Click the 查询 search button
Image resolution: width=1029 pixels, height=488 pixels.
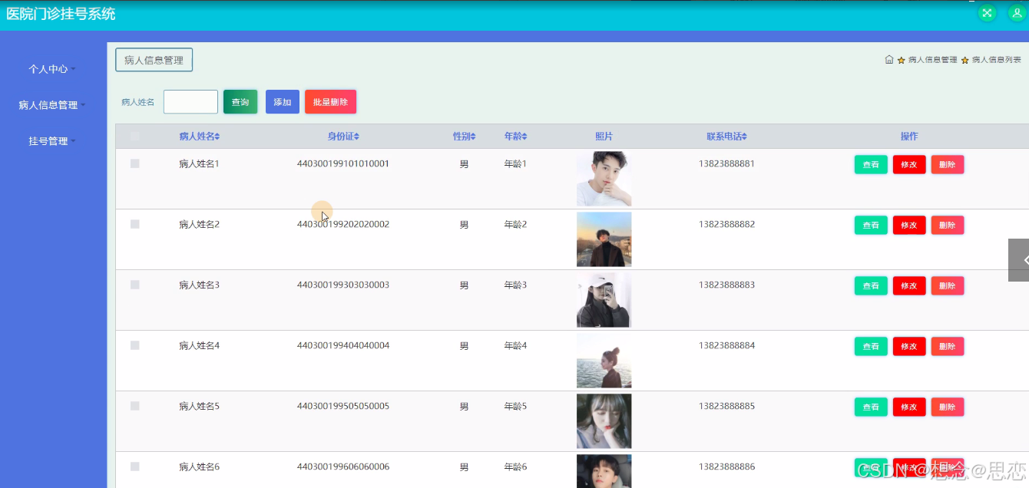tap(240, 102)
